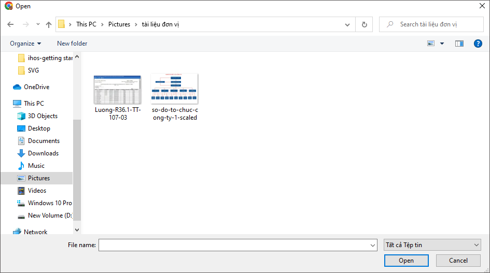This screenshot has height=273, width=490.
Task: Click the Back navigation arrow
Action: click(x=10, y=24)
